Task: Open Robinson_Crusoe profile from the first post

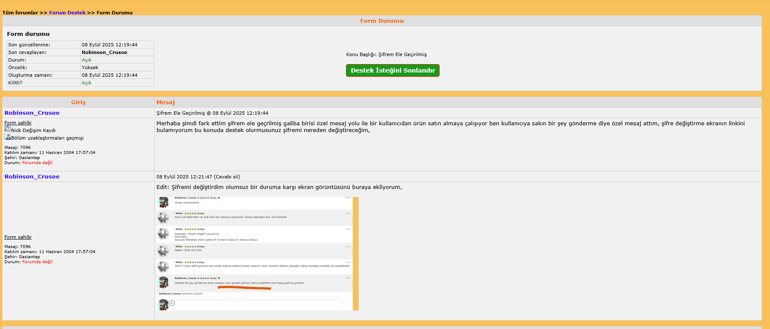Action: coord(32,113)
